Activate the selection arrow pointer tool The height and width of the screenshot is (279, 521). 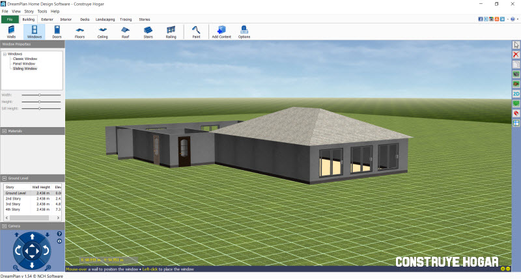[x=516, y=45]
